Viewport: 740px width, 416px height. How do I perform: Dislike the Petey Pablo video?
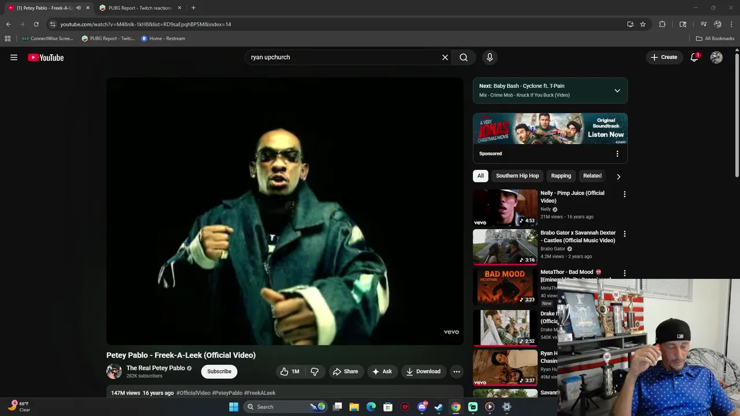[314, 372]
